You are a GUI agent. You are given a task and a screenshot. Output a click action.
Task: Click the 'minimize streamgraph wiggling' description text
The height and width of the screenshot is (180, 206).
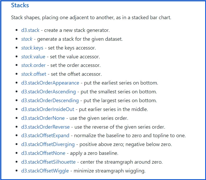tap(110, 171)
